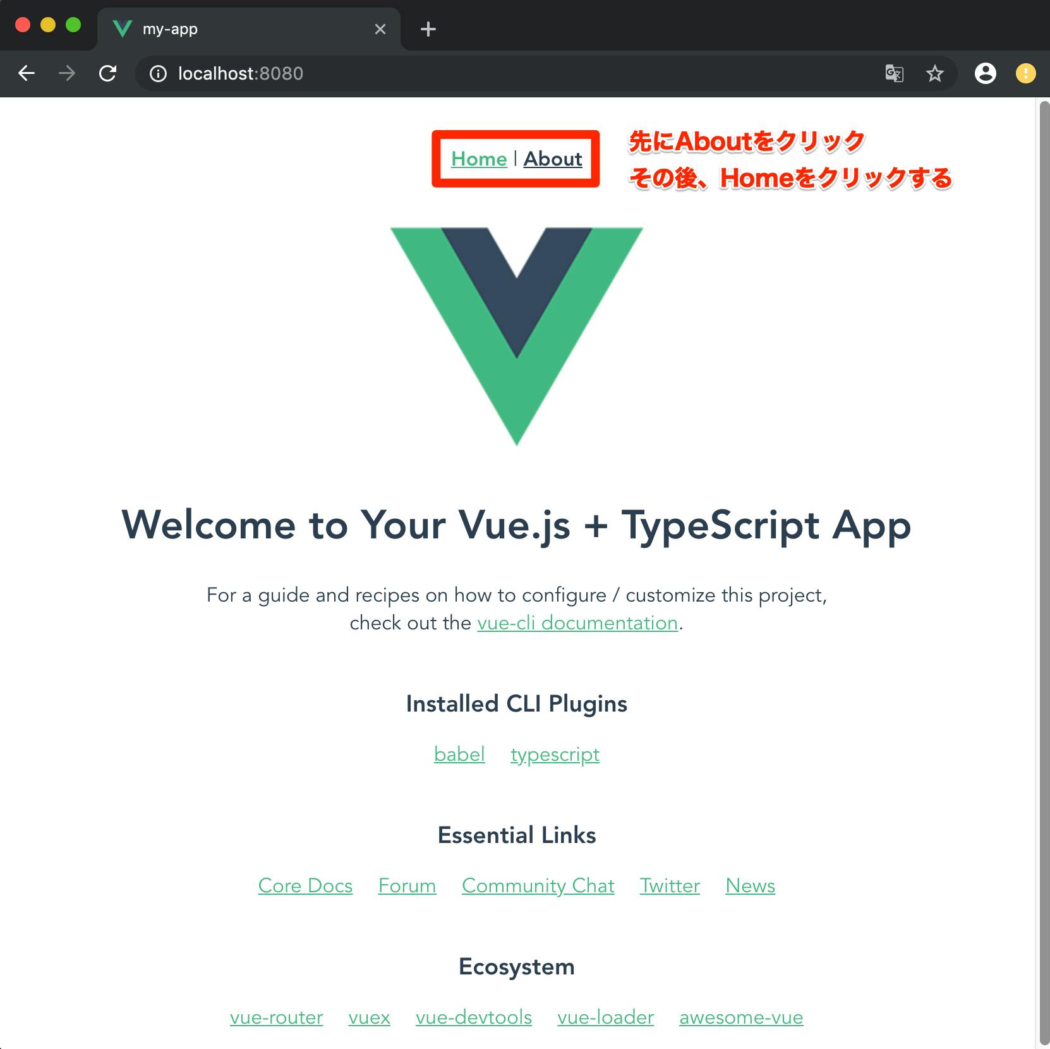Viewport: 1050px width, 1049px height.
Task: Open the Core Docs link
Action: 305,885
